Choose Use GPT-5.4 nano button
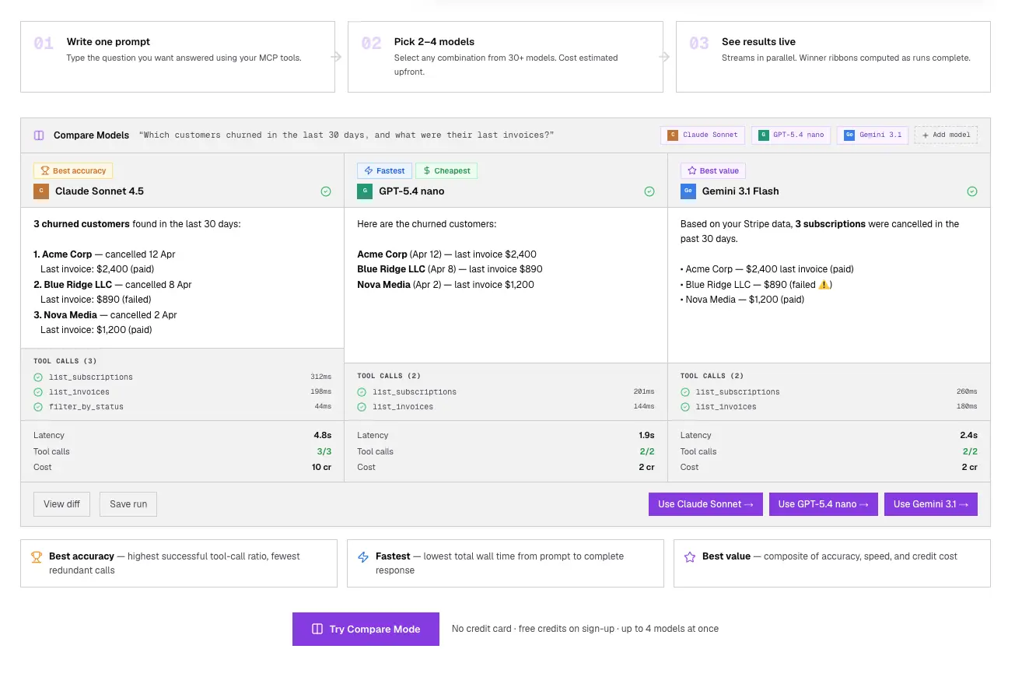1022x684 pixels. point(824,504)
